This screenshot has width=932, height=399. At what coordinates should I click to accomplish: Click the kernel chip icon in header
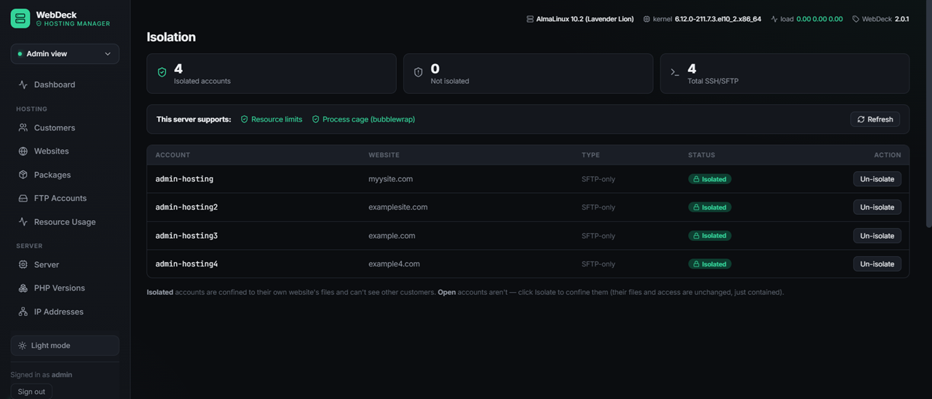point(647,19)
